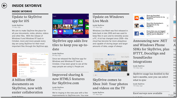
Task: Click the text '99 days ago'
Action: point(57,89)
